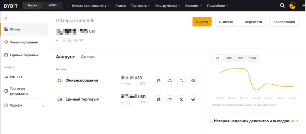Click the trade chart icon in Единый торговый row
Viewport: 306px width, 134px height.
(x=193, y=99)
